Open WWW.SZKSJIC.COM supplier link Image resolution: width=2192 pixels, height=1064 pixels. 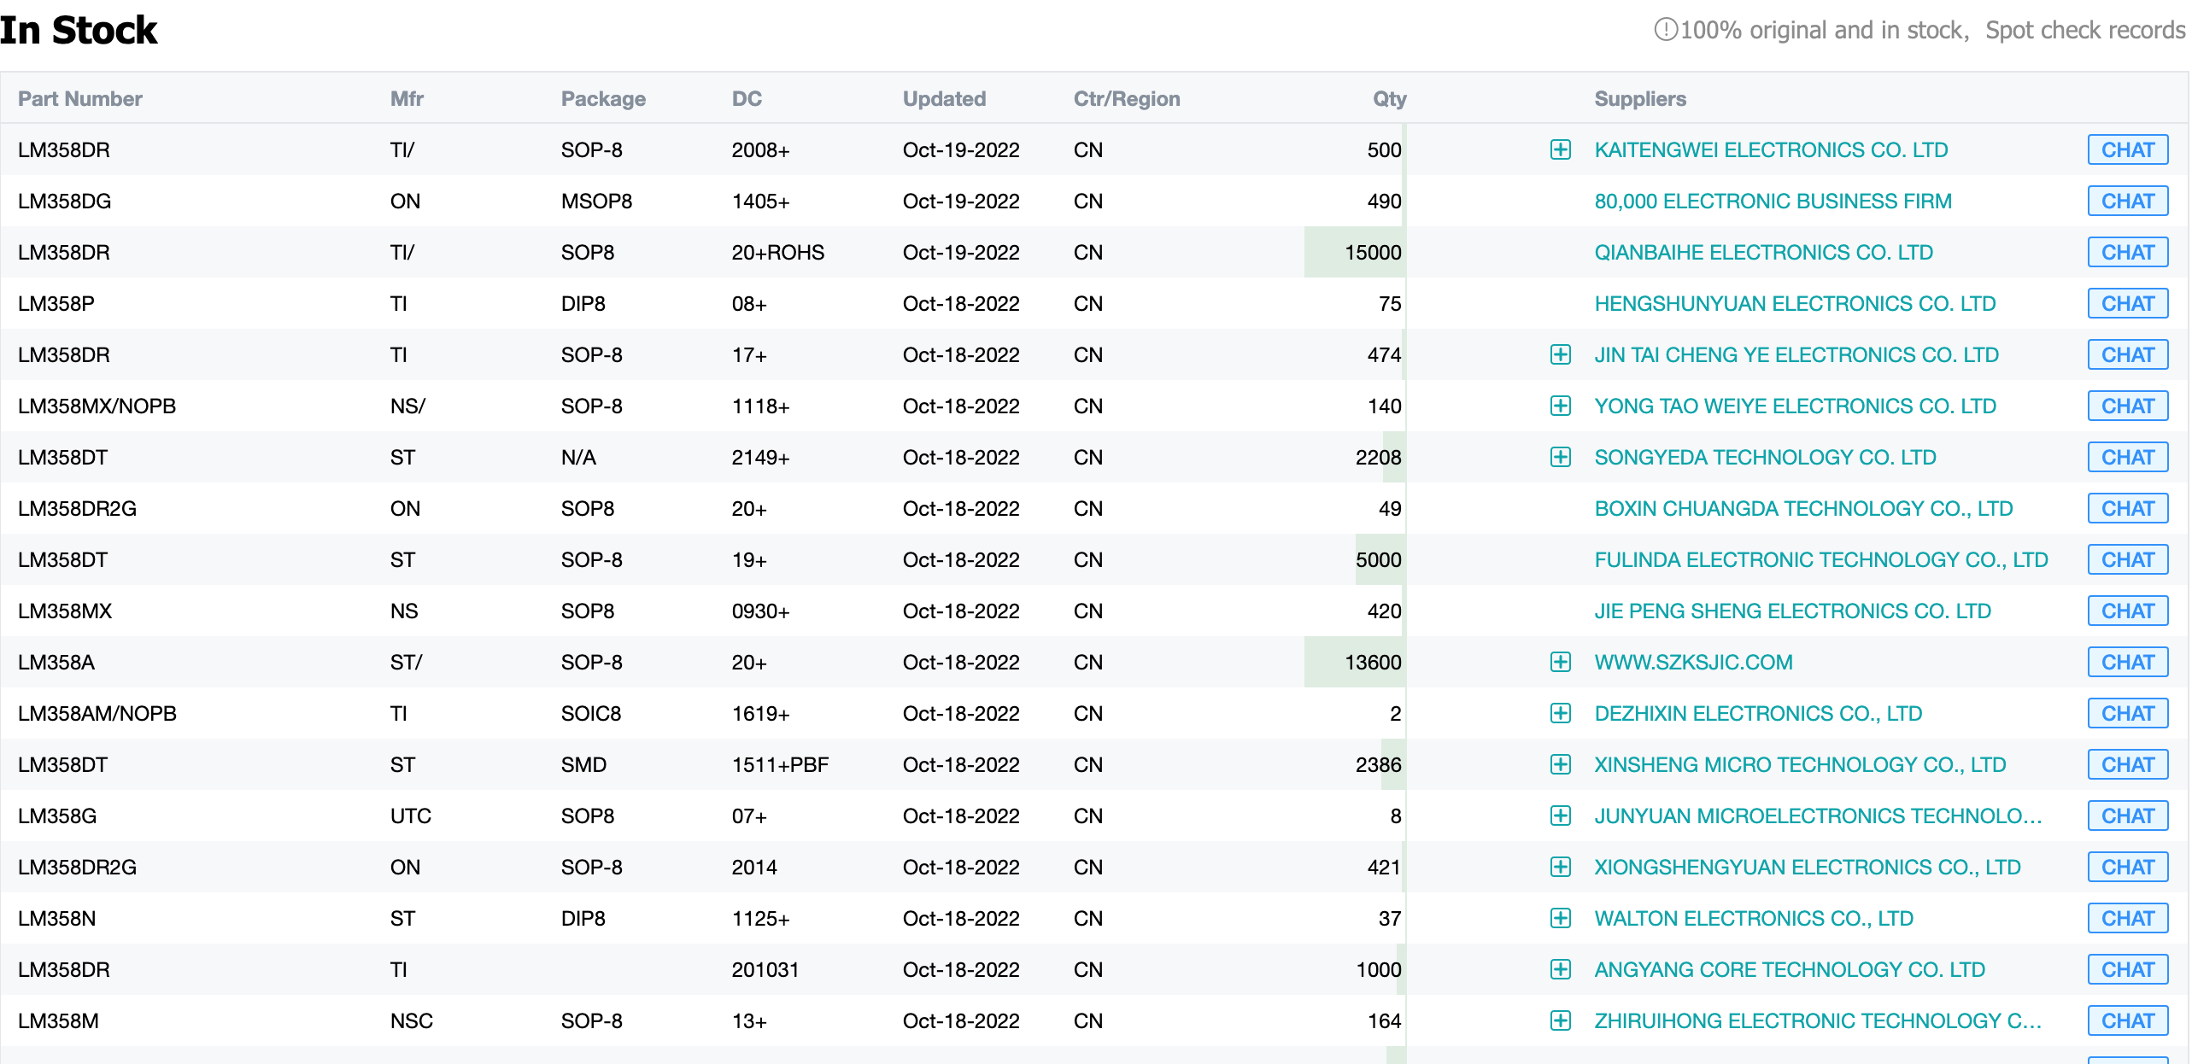[x=1693, y=662]
